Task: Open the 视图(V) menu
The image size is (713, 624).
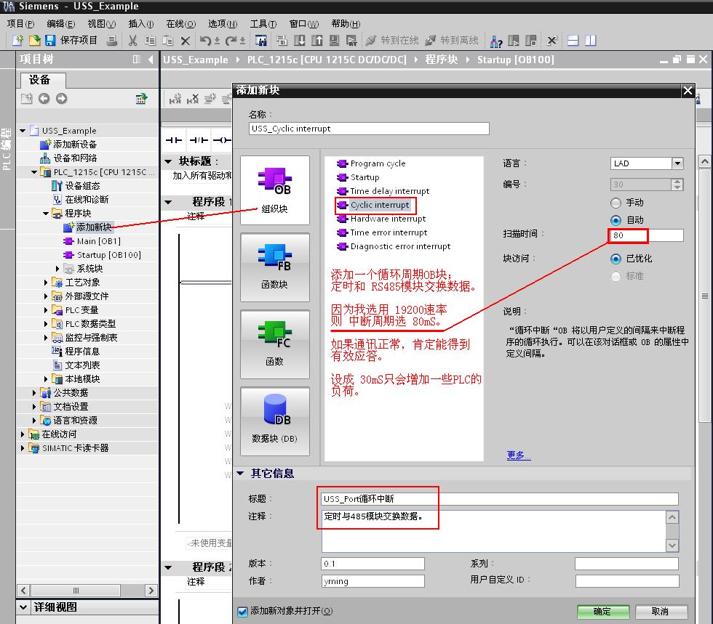Action: pos(101,24)
